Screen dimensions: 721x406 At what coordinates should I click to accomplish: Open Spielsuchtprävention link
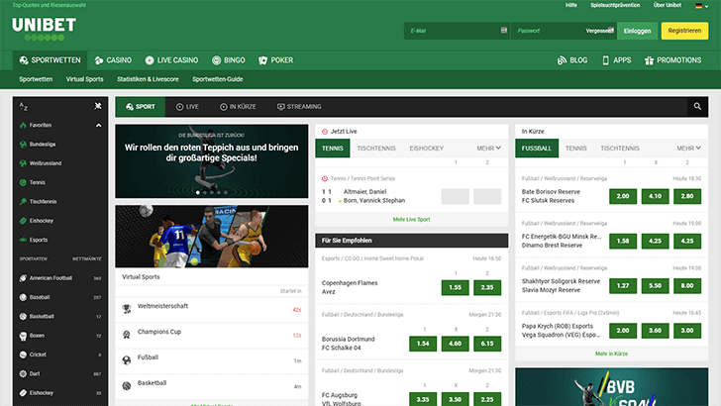pyautogui.click(x=615, y=5)
